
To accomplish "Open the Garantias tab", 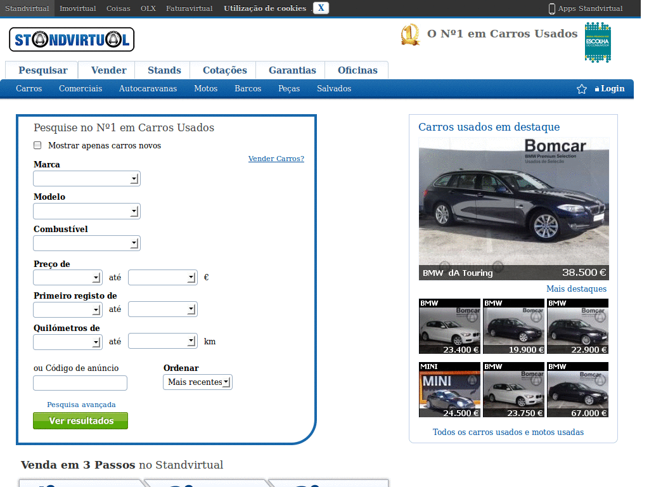I will pos(292,70).
